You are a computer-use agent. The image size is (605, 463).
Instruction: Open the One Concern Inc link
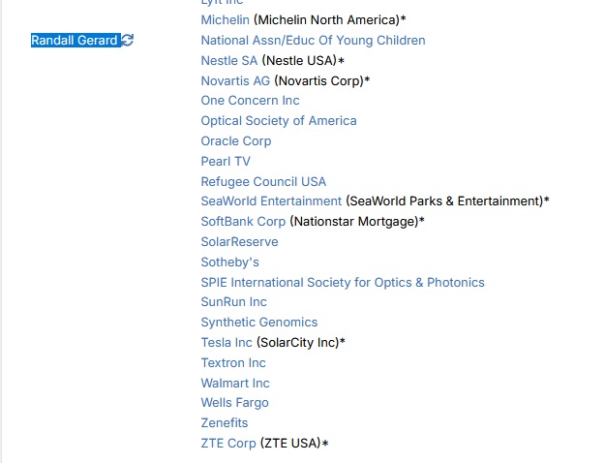(250, 101)
